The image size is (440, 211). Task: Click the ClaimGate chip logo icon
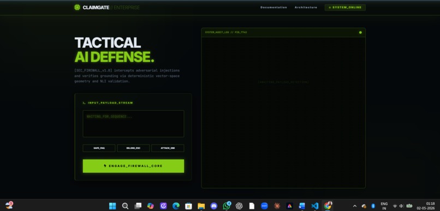pos(77,7)
